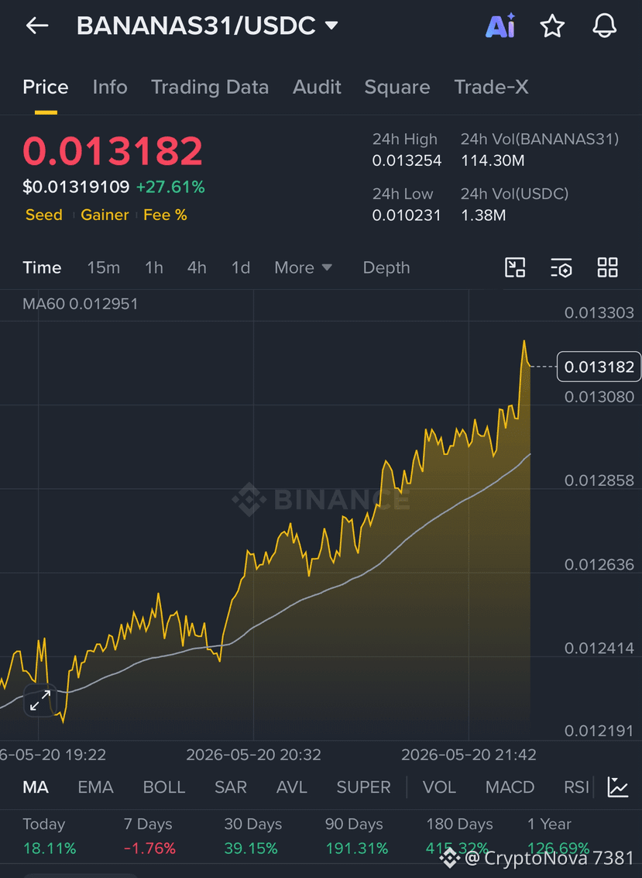Tap the +27.61% change value
This screenshot has width=642, height=878.
tap(170, 187)
